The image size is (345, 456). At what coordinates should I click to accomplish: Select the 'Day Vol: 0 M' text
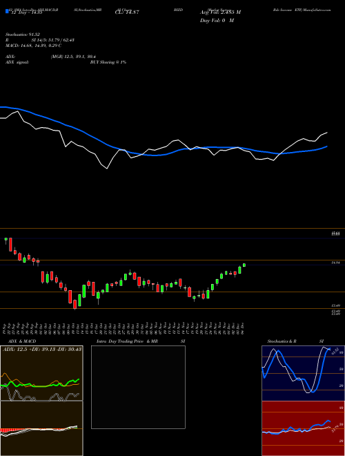[217, 21]
